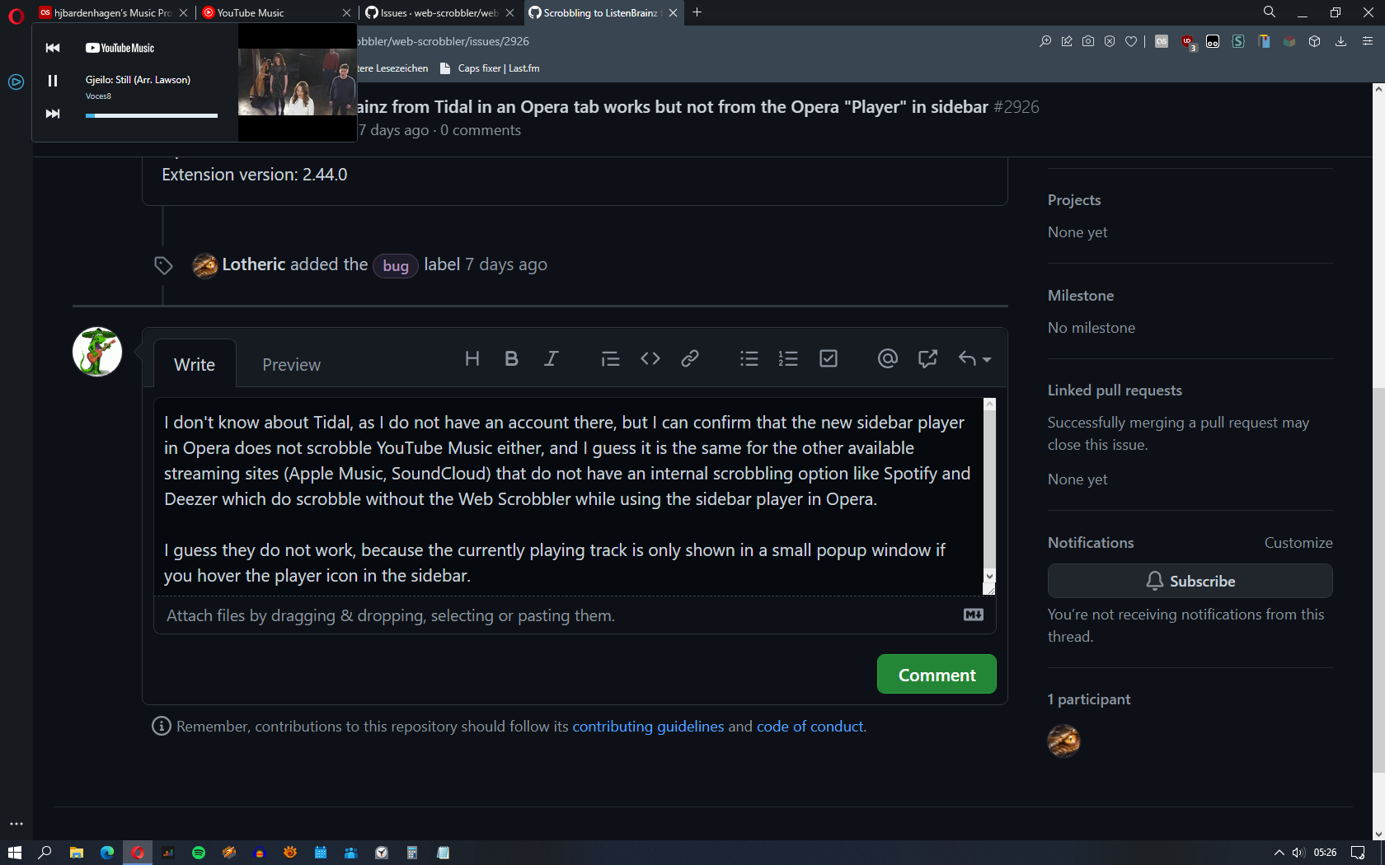Take a snapshot with the camera icon
The width and height of the screenshot is (1385, 865).
[x=1088, y=41]
